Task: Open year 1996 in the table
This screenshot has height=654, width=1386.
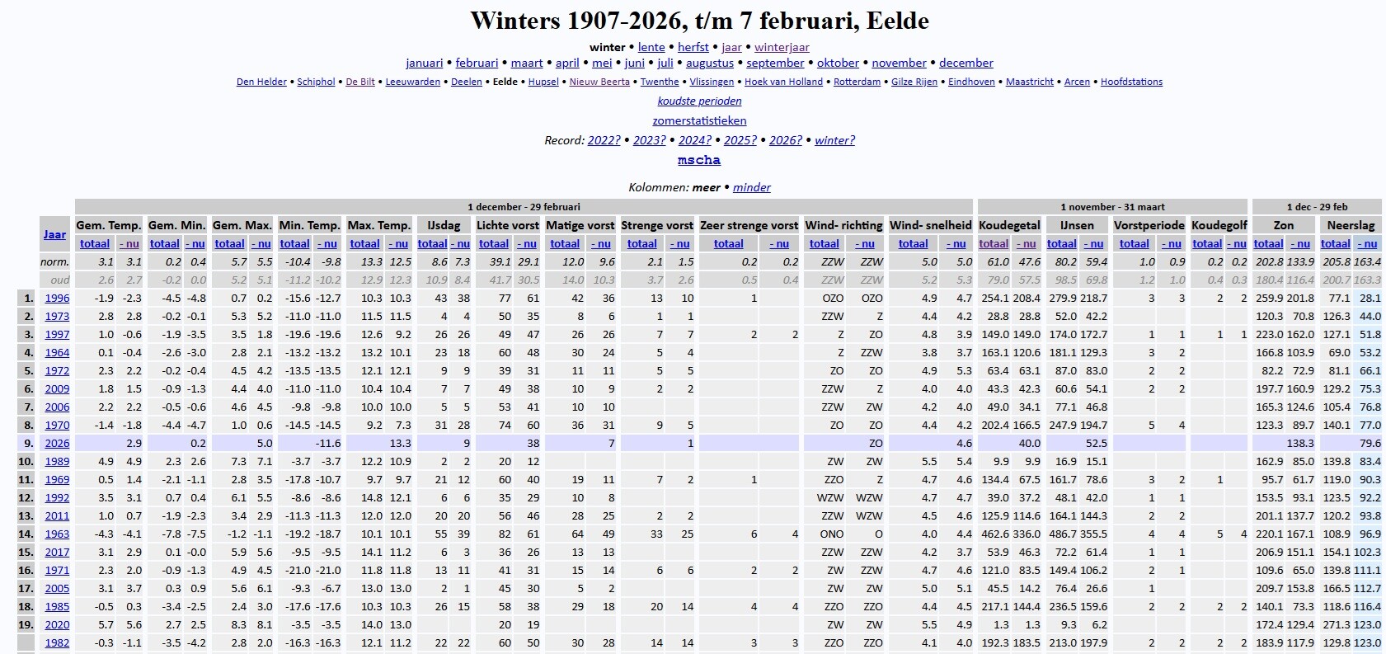Action: point(57,298)
